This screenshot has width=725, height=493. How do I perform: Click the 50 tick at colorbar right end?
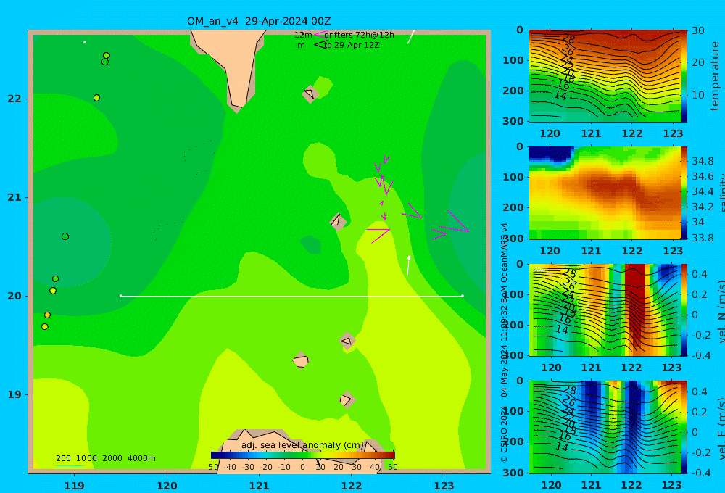coord(392,467)
